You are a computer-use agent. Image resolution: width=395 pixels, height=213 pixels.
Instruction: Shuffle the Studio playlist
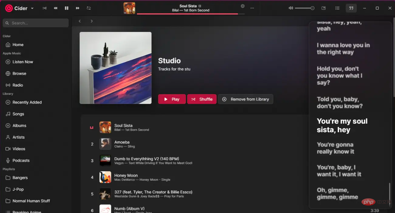click(x=202, y=99)
